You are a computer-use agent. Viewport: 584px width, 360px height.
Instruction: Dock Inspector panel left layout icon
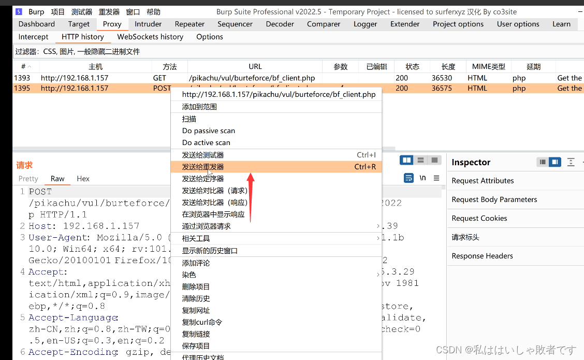[x=542, y=162]
